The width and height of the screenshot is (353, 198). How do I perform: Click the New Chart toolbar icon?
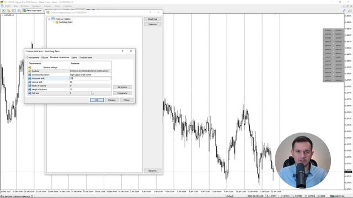[x=4, y=10]
